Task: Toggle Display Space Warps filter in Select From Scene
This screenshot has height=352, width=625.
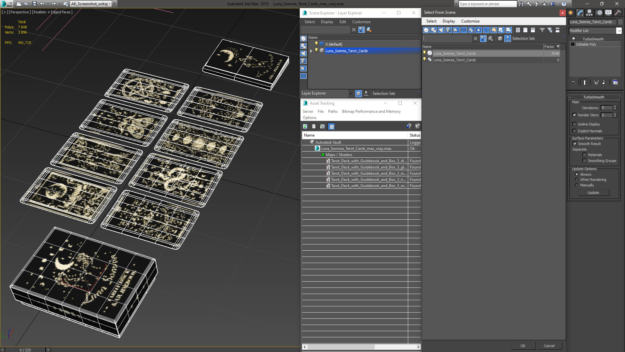Action: click(464, 30)
